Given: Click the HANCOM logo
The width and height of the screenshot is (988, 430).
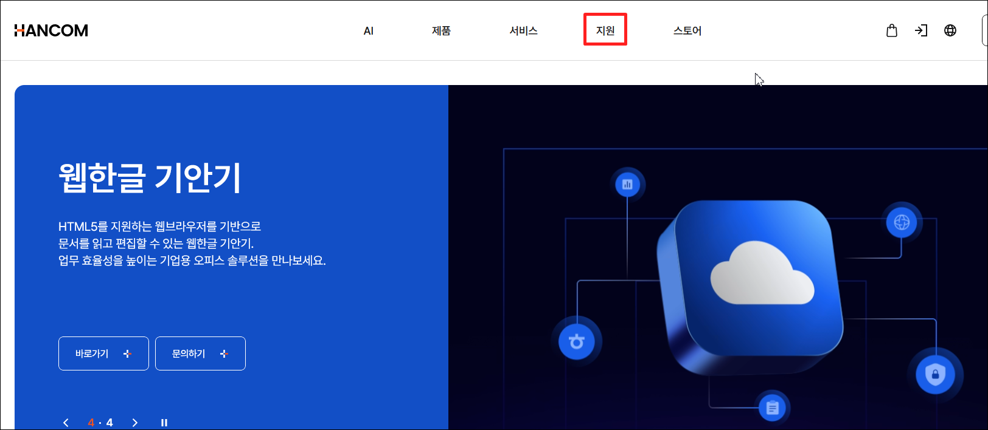Looking at the screenshot, I should point(51,30).
